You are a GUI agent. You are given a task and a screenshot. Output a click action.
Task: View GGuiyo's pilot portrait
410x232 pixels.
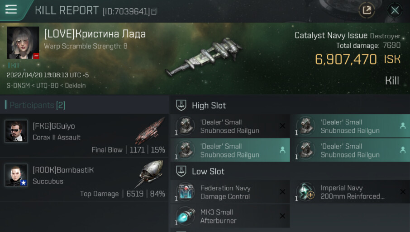(16, 131)
